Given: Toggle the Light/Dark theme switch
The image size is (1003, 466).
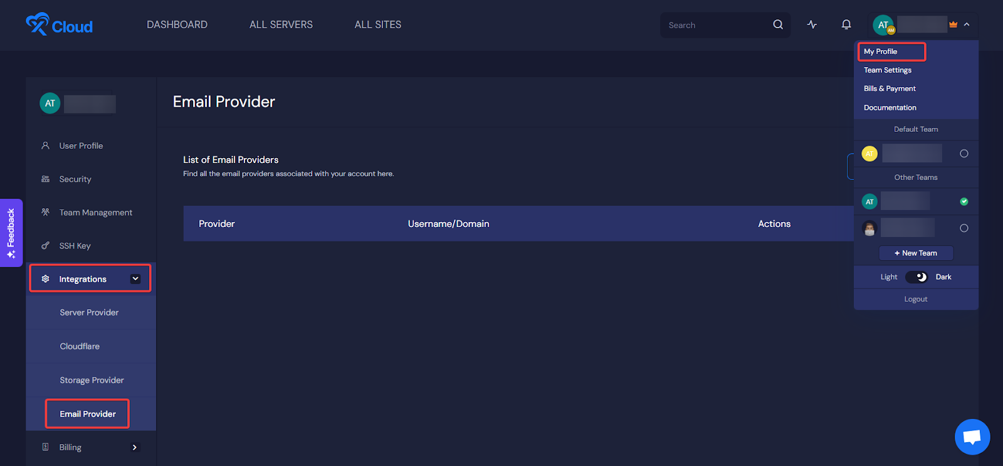Looking at the screenshot, I should tap(916, 277).
